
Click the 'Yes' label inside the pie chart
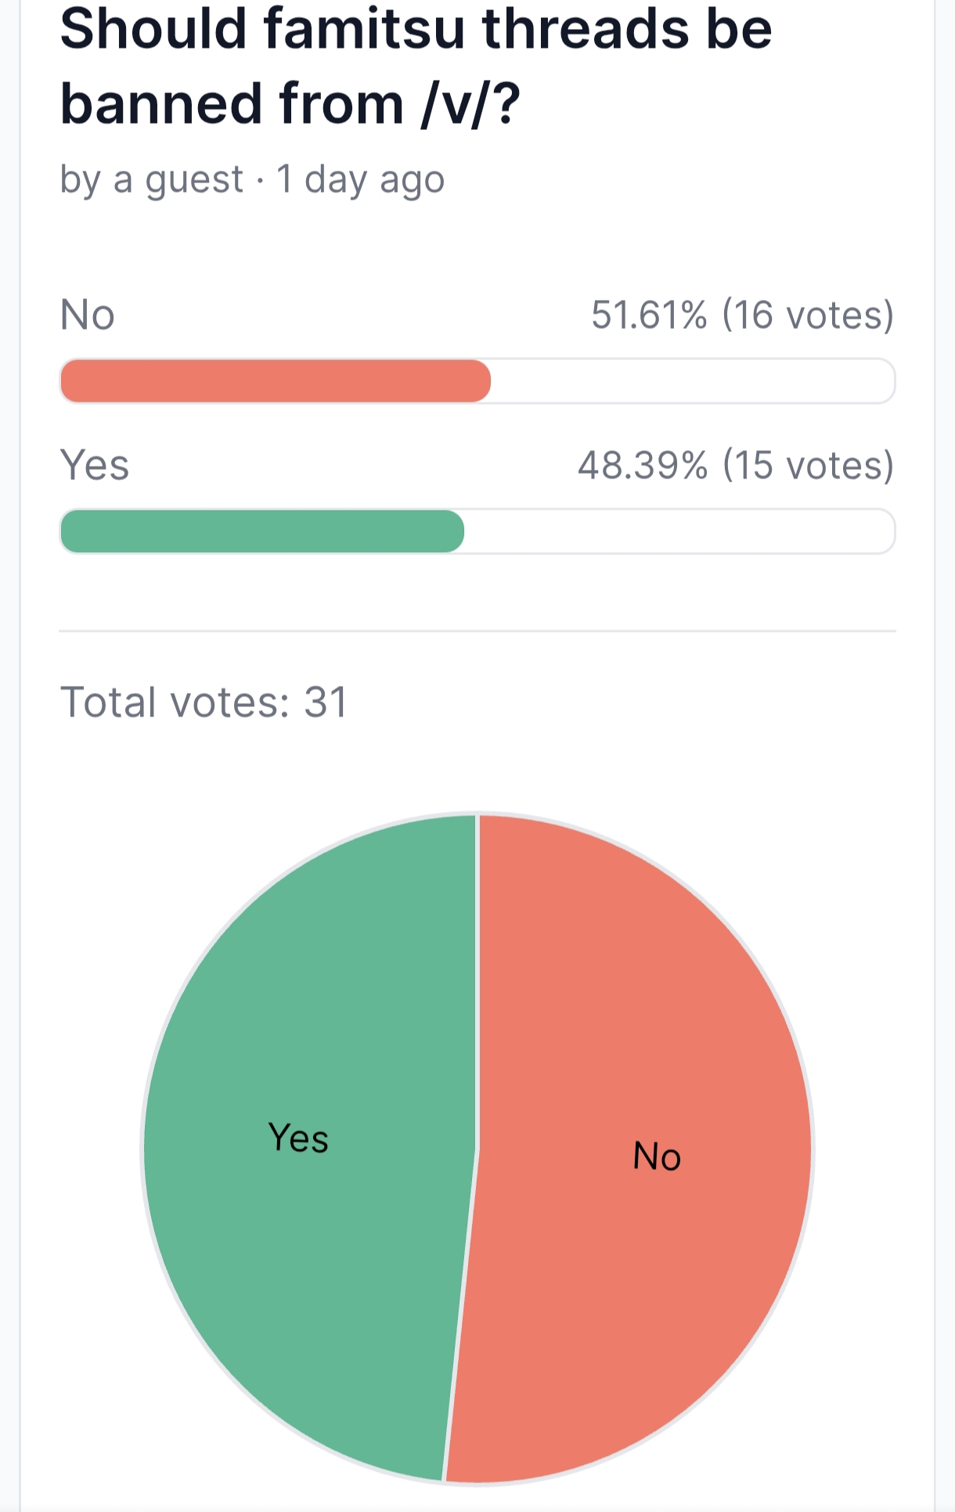coord(298,1138)
